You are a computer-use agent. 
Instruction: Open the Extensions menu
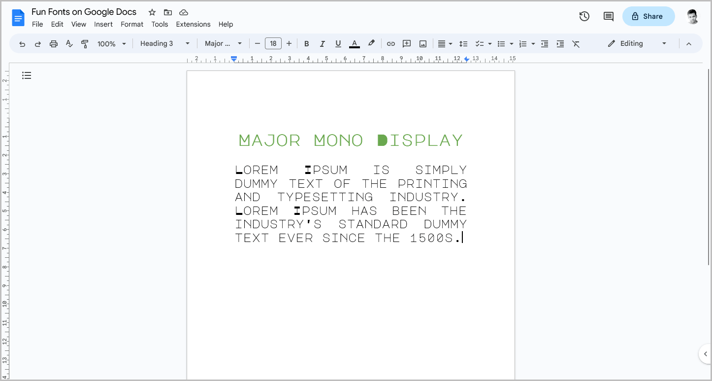tap(193, 24)
